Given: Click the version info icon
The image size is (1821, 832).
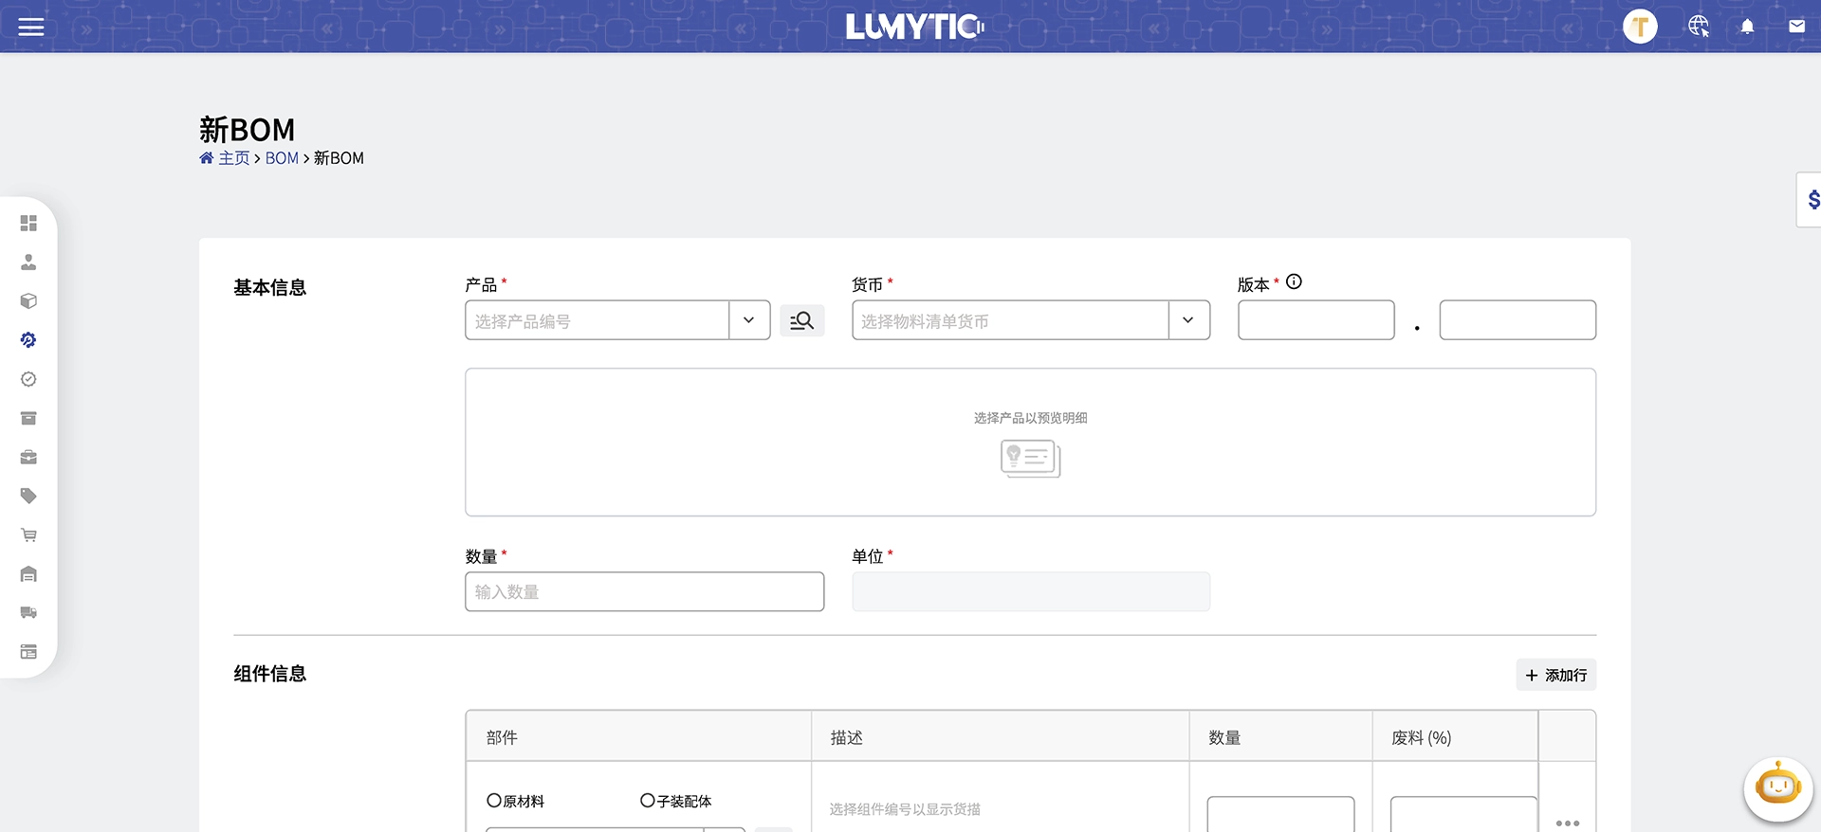Looking at the screenshot, I should click(x=1294, y=282).
